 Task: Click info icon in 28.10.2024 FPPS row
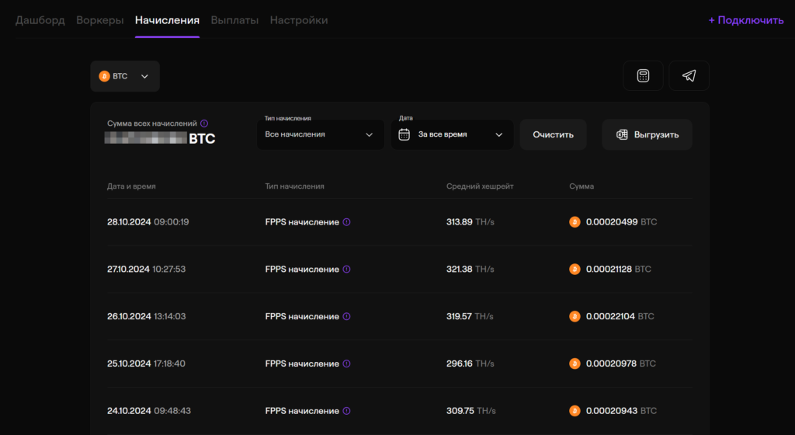tap(346, 222)
